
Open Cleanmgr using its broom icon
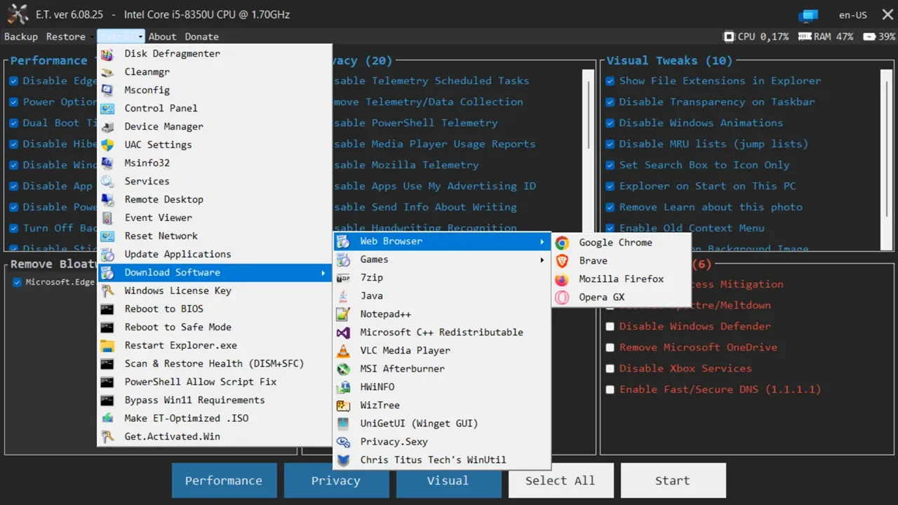[x=107, y=72]
